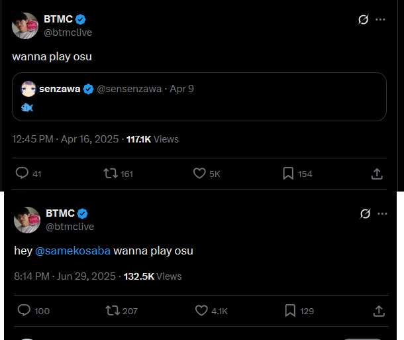Open the @btmclive handle on the second tweet
404x340 pixels.
pos(70,227)
